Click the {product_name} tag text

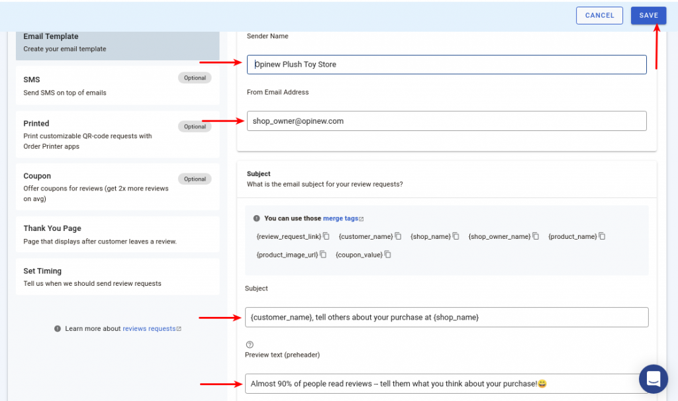[x=573, y=236]
